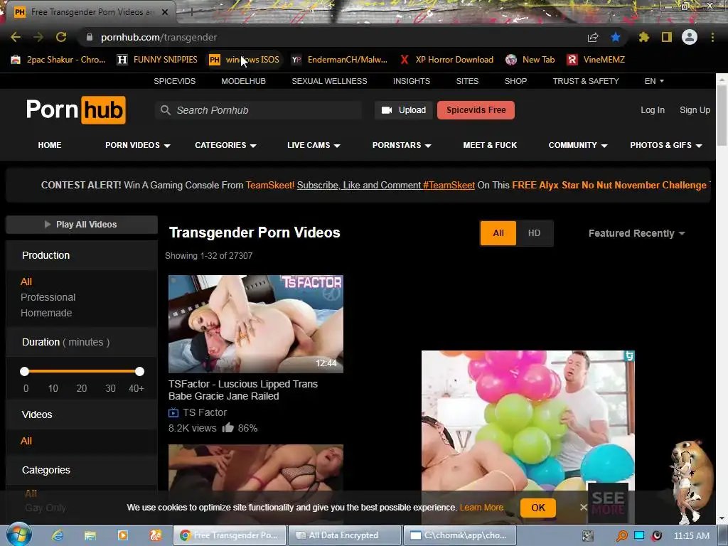Open the SHOP top menu link

pyautogui.click(x=515, y=81)
